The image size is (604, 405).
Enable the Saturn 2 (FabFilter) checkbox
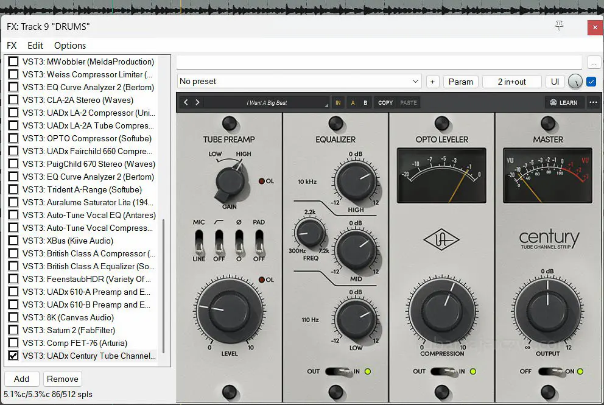tap(13, 330)
